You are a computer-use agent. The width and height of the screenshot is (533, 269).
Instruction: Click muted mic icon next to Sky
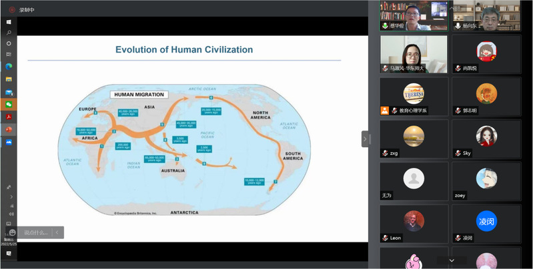458,153
